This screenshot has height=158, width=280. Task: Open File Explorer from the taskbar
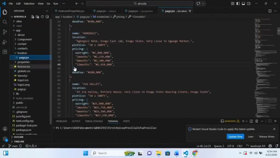pyautogui.click(x=158, y=153)
